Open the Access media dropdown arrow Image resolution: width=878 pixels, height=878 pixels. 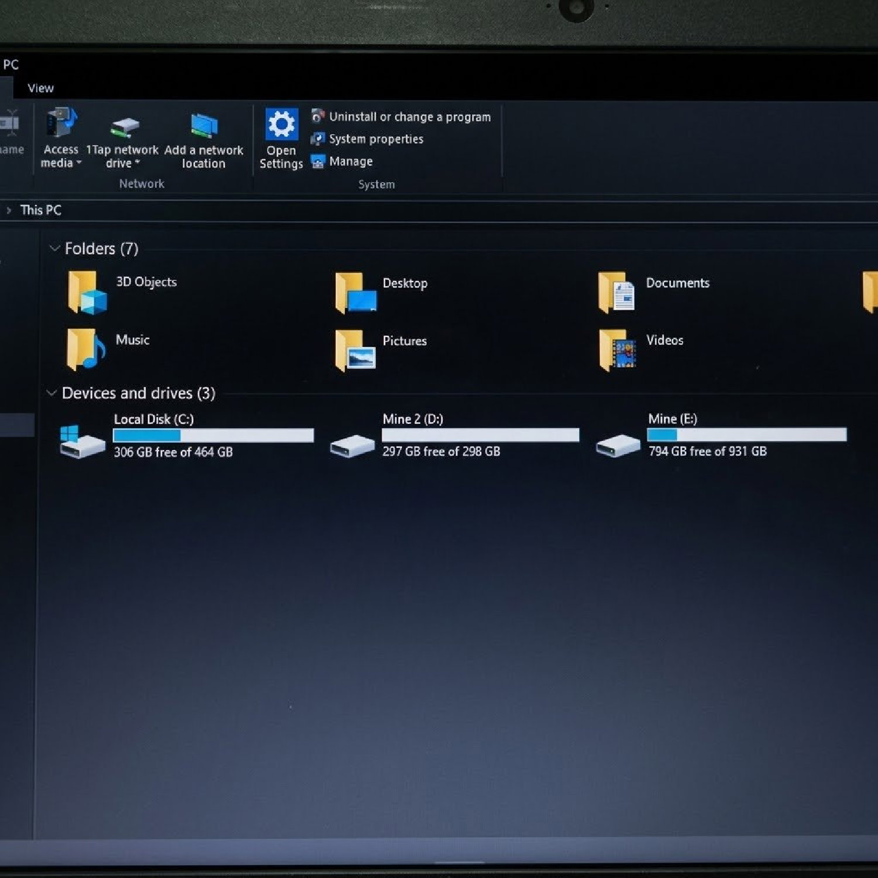point(78,163)
